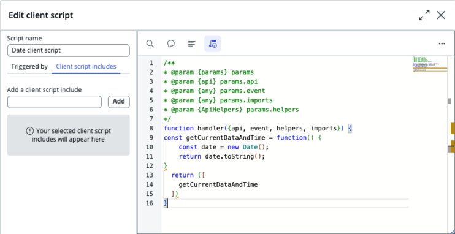This screenshot has height=234, width=455.
Task: Focus the Add a client script include field
Action: point(55,102)
